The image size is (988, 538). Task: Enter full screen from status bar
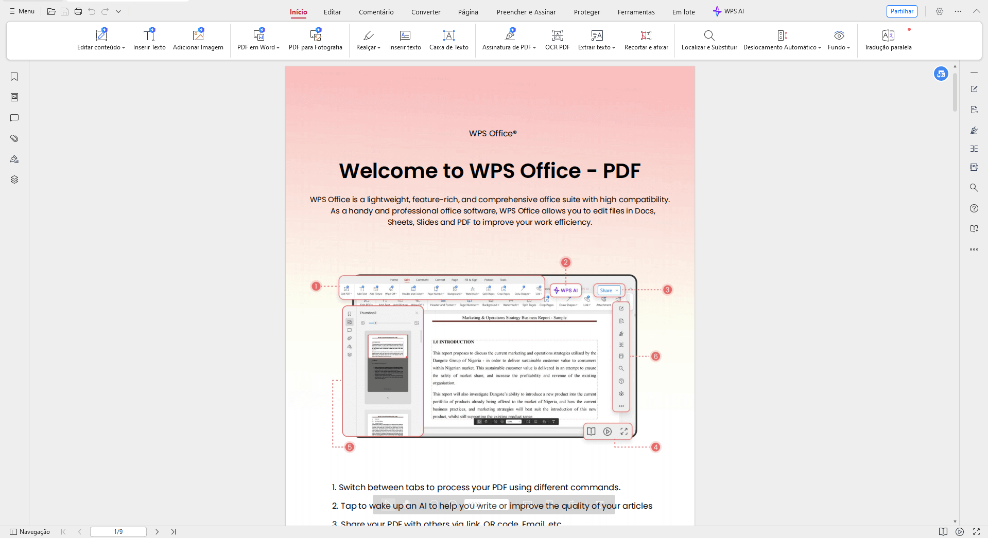click(976, 532)
